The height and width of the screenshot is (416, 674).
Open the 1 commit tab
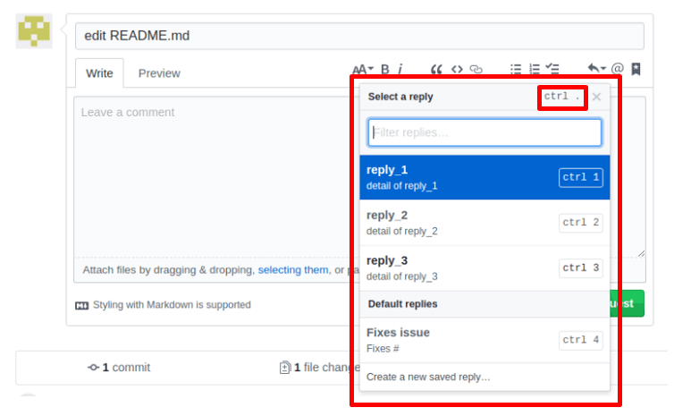click(119, 368)
